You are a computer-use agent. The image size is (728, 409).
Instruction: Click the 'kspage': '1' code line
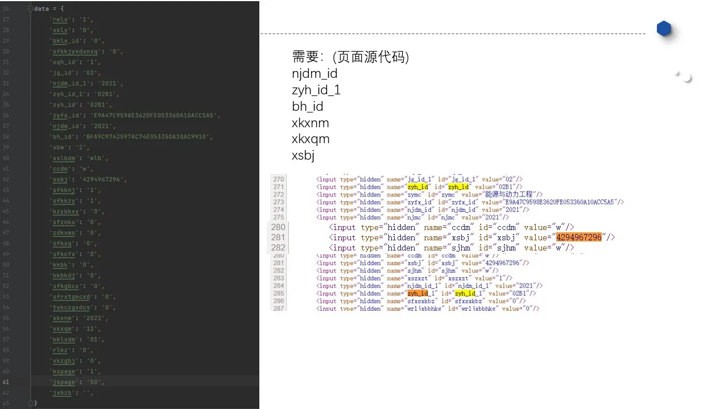pyautogui.click(x=76, y=372)
